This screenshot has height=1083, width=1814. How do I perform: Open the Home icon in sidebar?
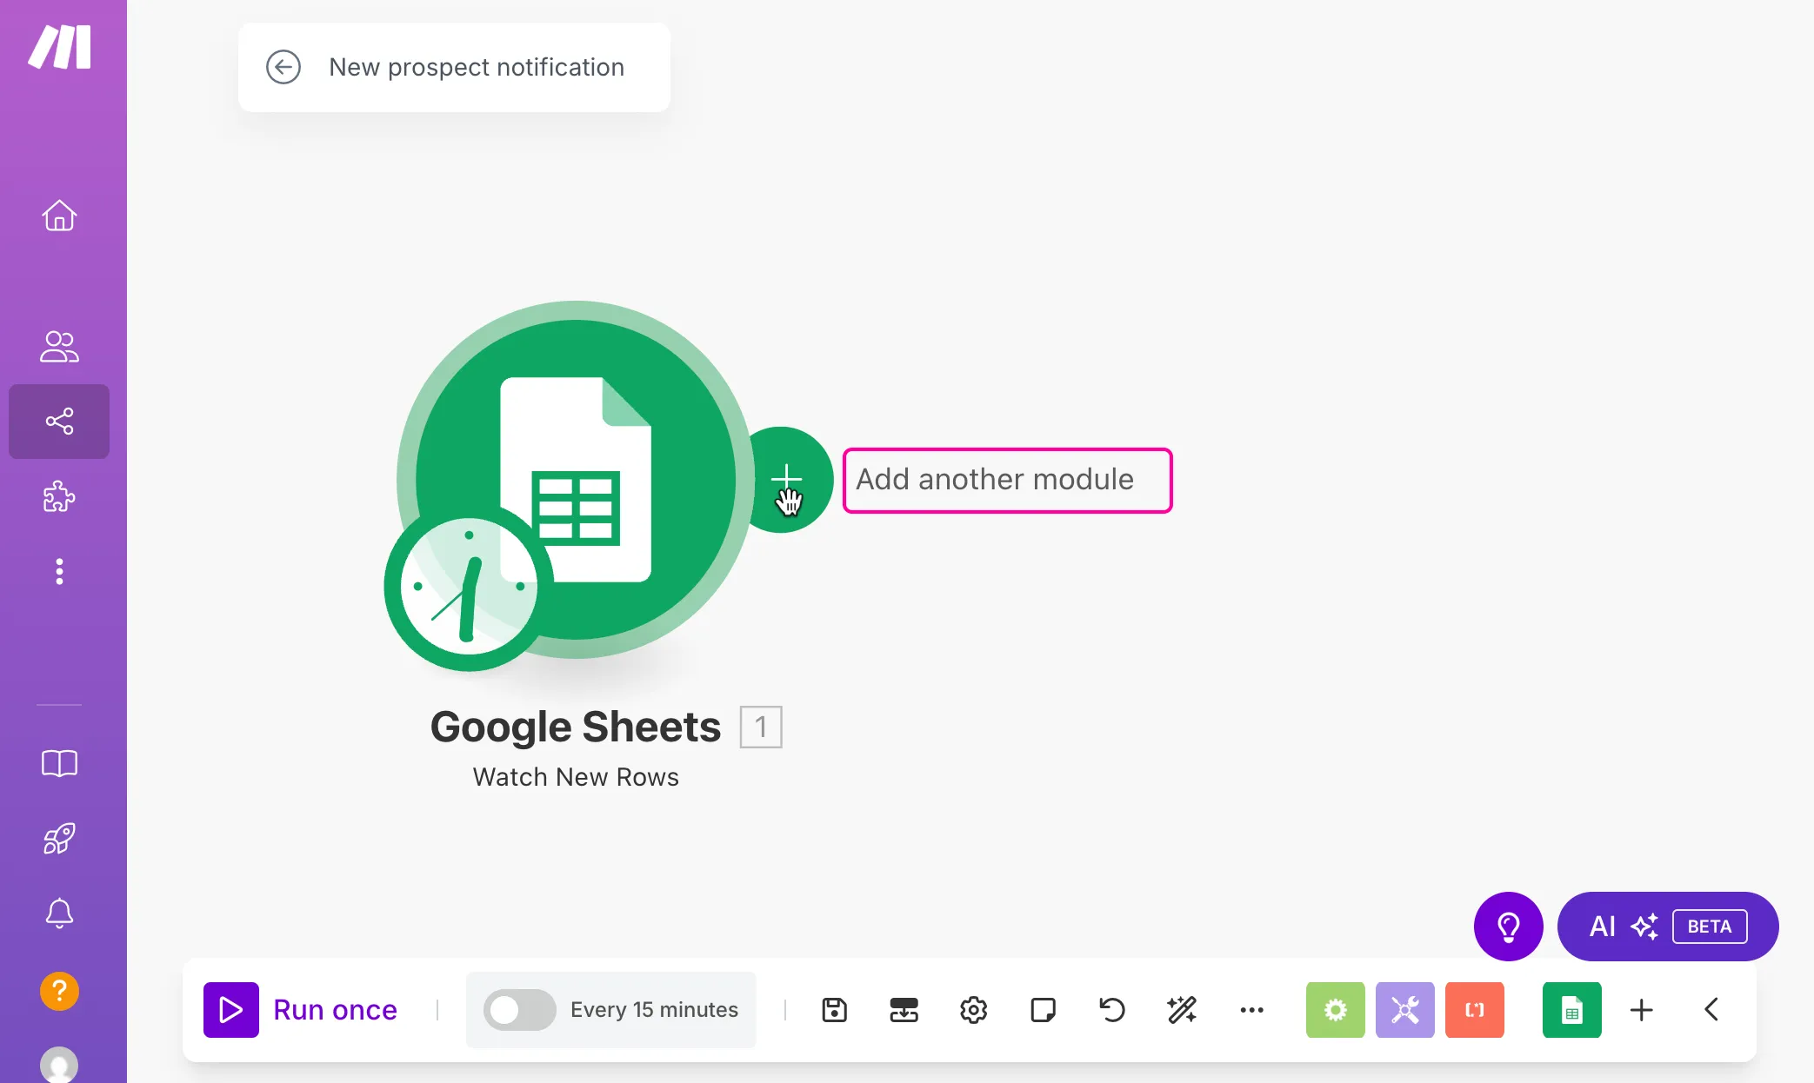pos(59,216)
